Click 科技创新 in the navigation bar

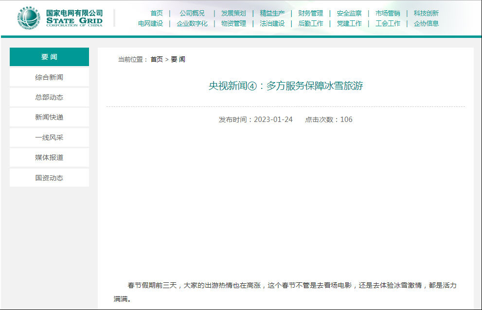click(426, 13)
